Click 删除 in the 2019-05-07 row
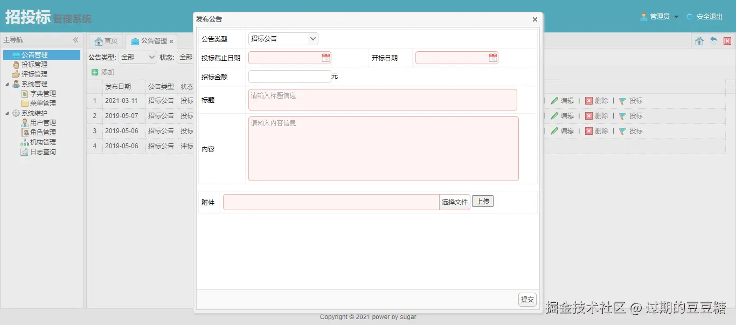The height and width of the screenshot is (325, 736). [596, 116]
